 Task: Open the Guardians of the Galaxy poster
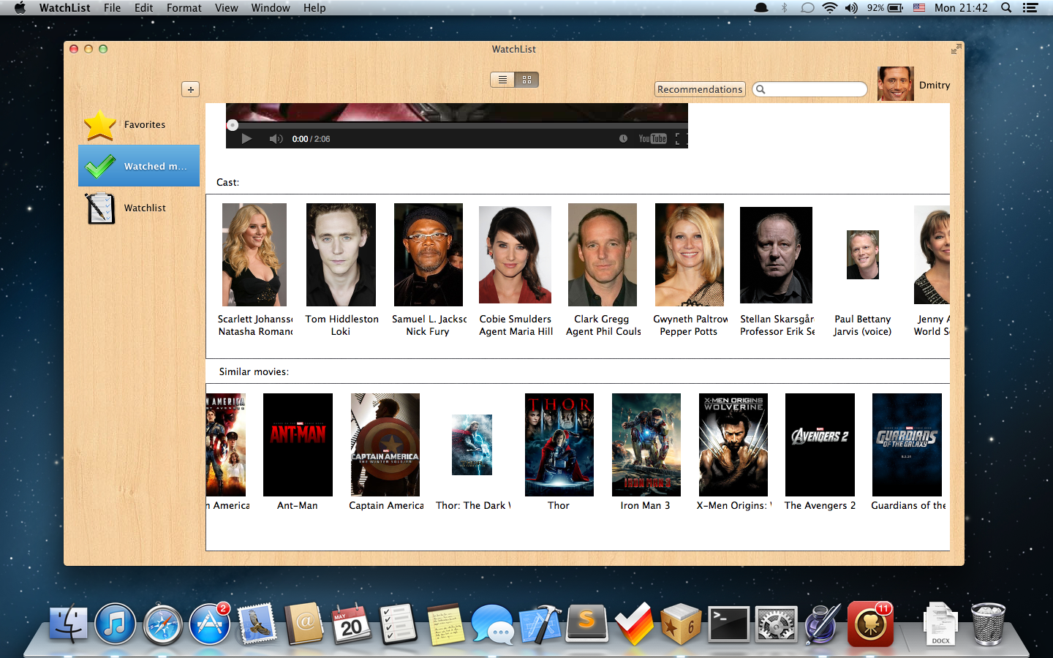tap(907, 445)
